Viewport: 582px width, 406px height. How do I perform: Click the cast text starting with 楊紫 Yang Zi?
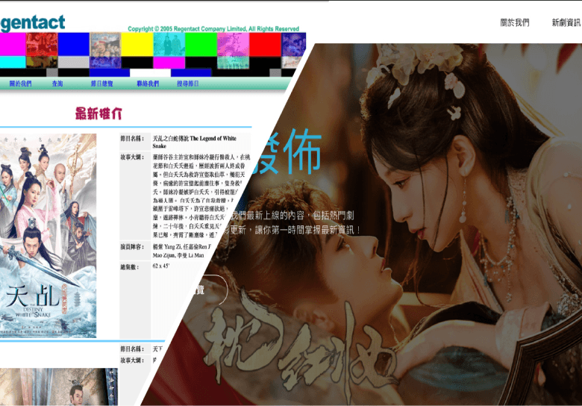182,251
